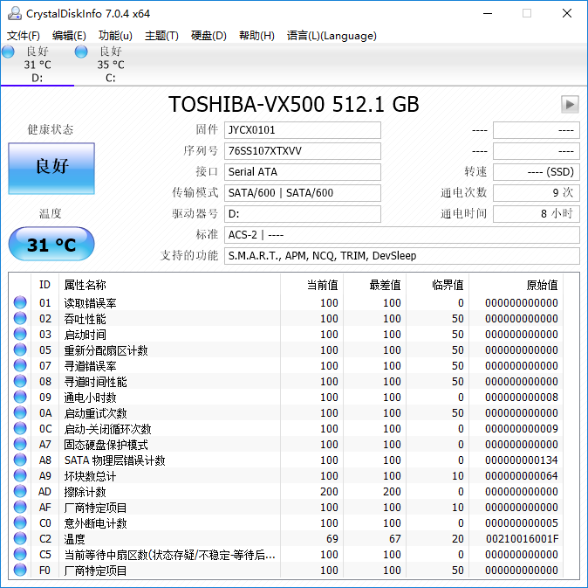Image resolution: width=588 pixels, height=588 pixels.
Task: Click the 原始值 column header
Action: pyautogui.click(x=541, y=285)
